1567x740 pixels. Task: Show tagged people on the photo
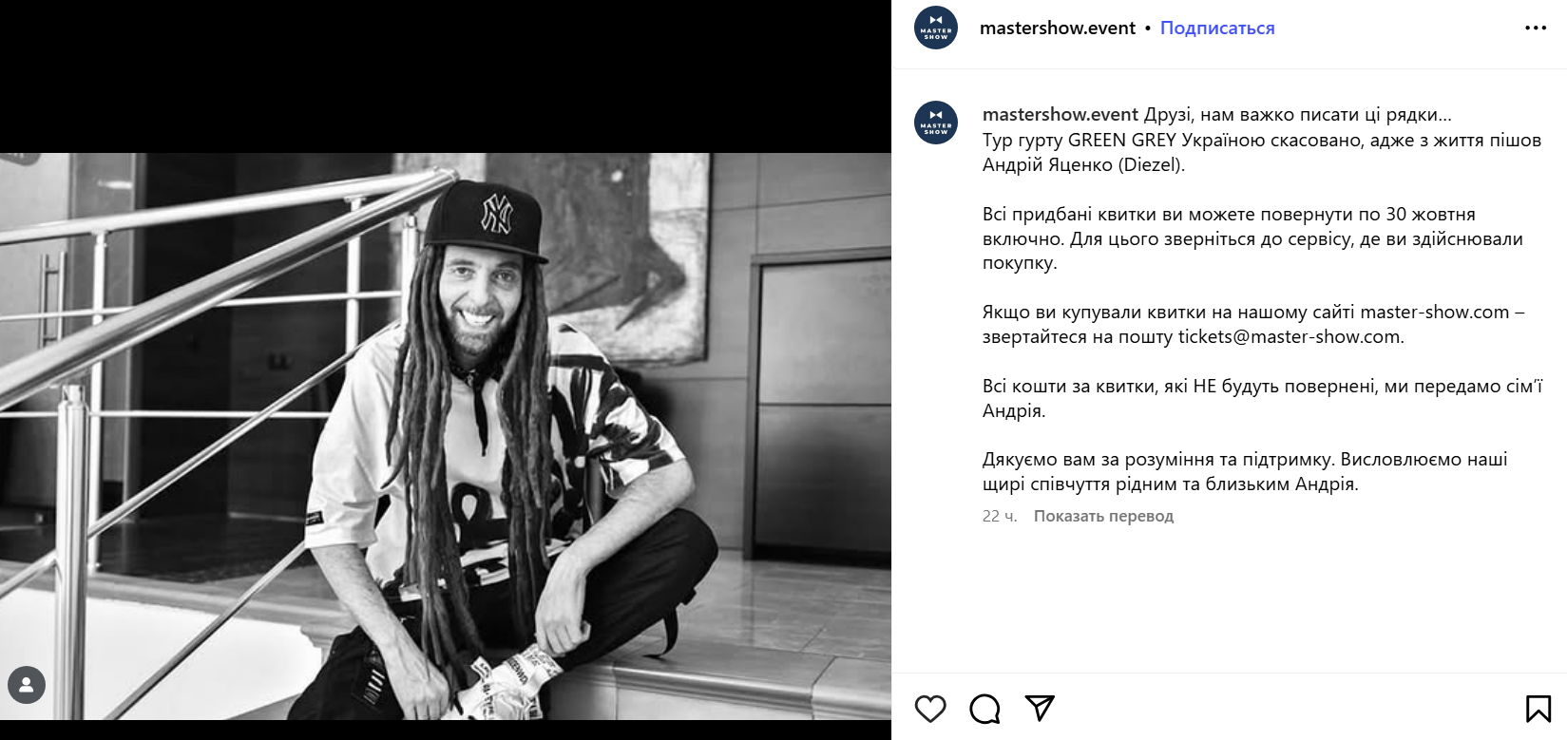point(27,685)
